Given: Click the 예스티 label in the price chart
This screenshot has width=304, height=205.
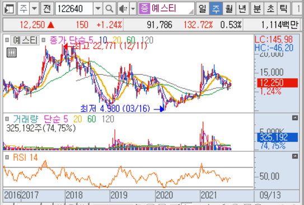Looking at the screenshot, I should coord(25,40).
